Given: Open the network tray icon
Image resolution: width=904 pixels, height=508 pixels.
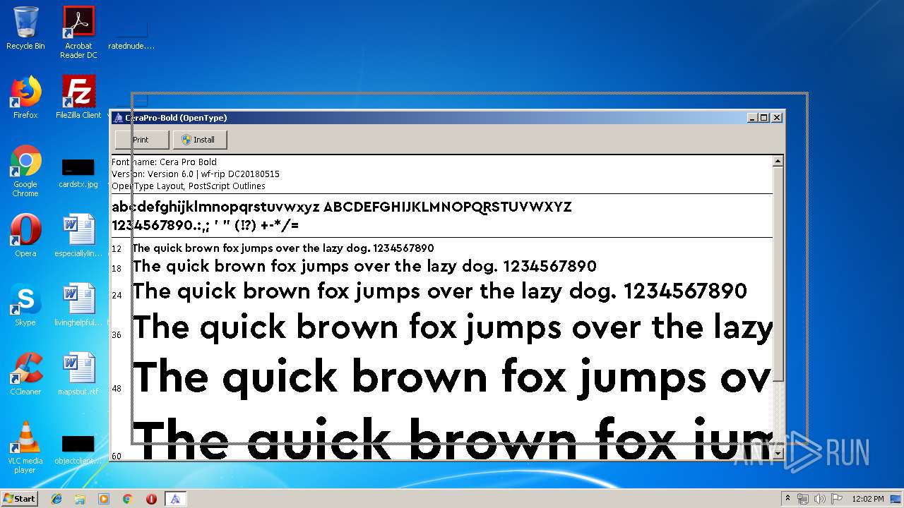Looking at the screenshot, I should (803, 499).
